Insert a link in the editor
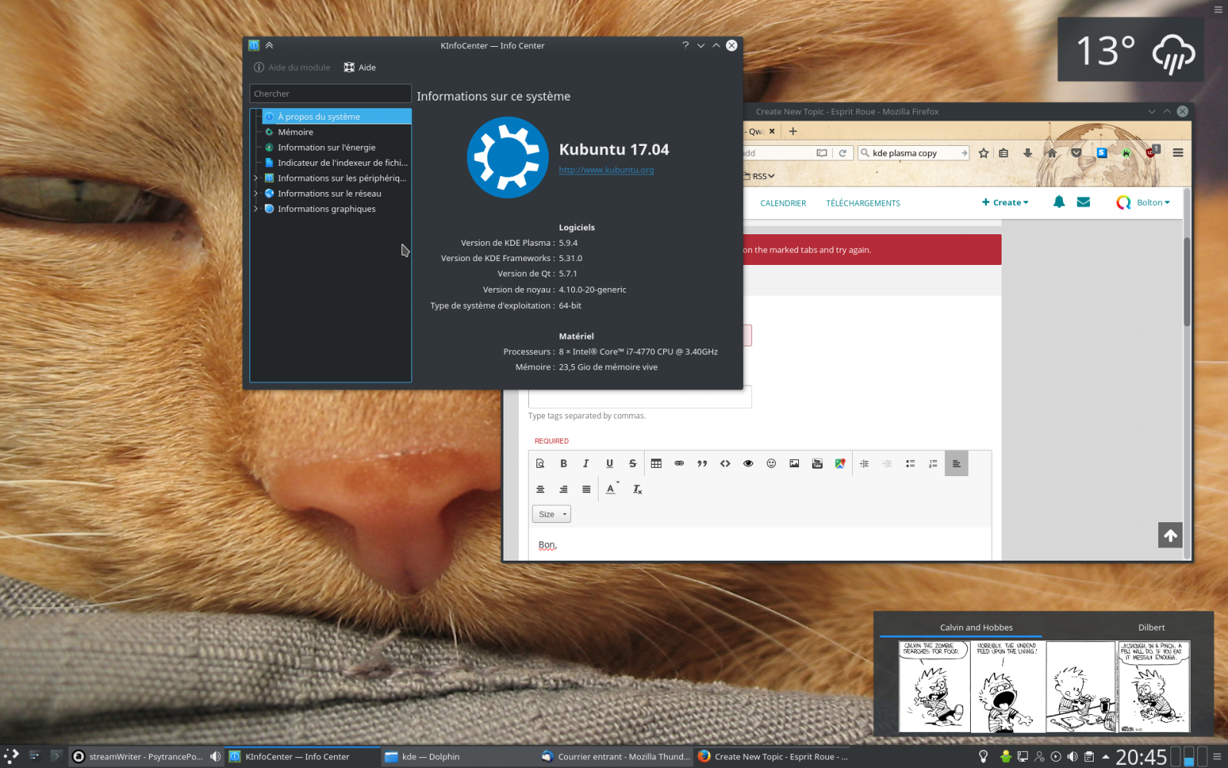 [679, 463]
